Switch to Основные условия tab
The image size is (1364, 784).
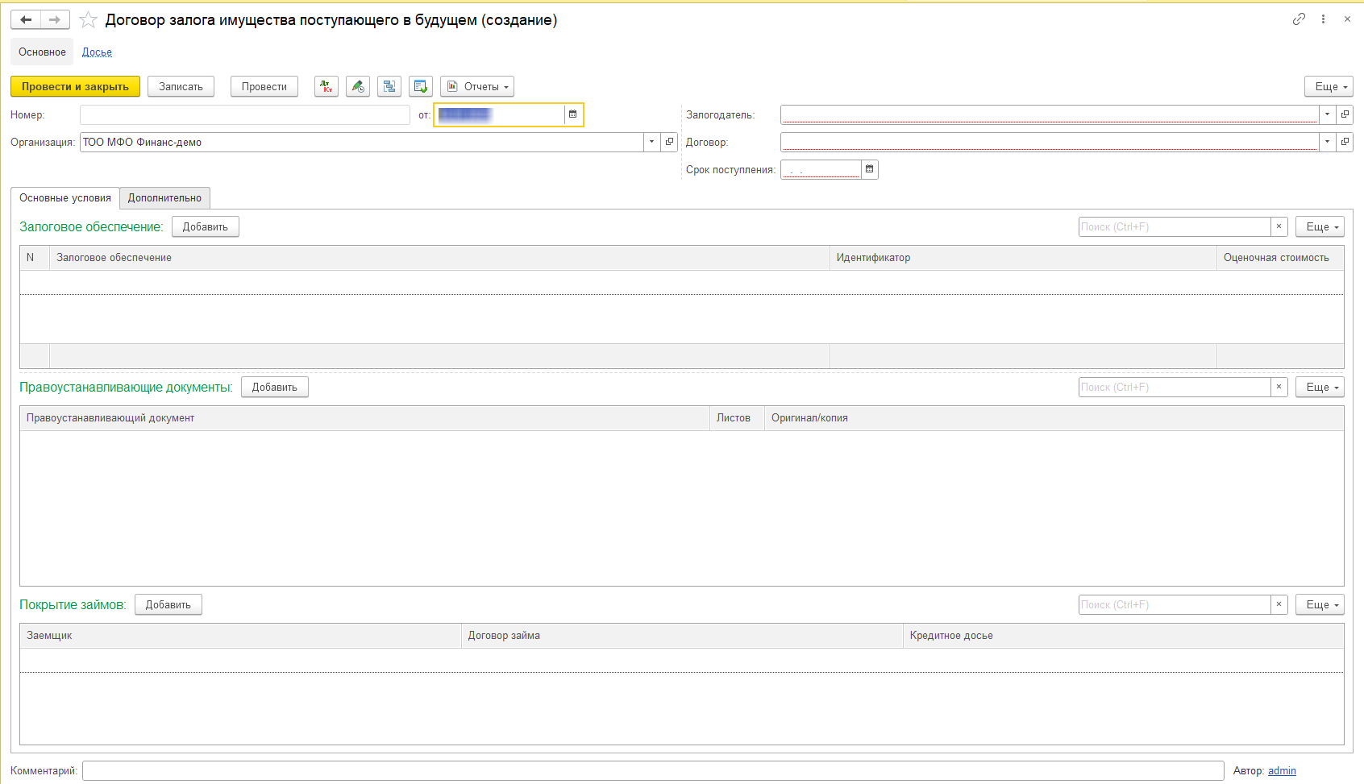pos(65,198)
